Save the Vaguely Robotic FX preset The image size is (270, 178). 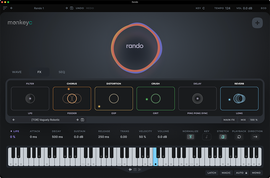point(82,120)
